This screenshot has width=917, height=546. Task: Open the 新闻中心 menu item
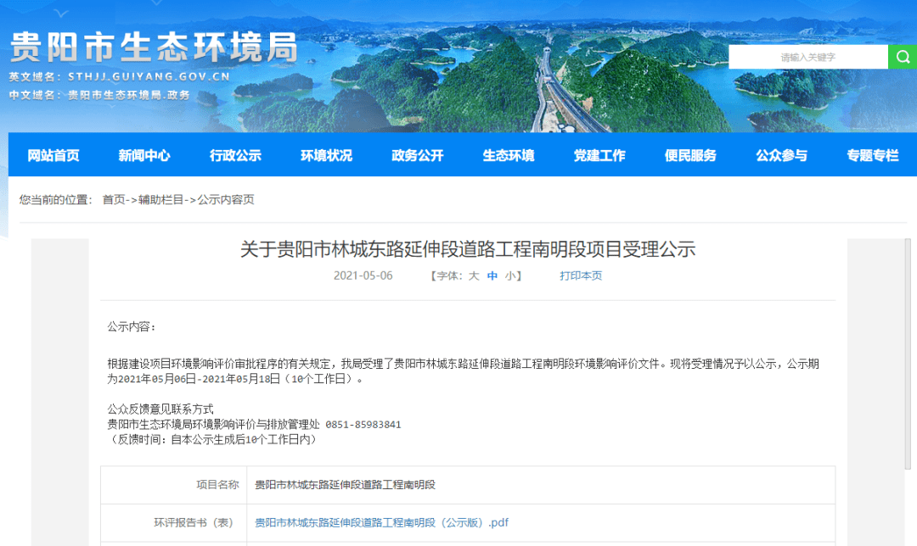coord(144,155)
